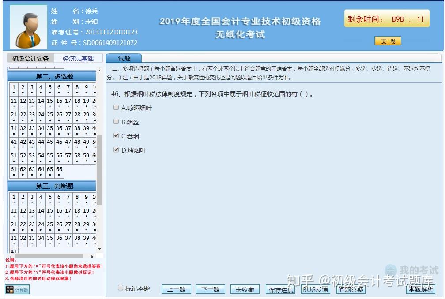The image size is (445, 299).
Task: Click the 第二、多选题 section header
Action: tap(52, 76)
